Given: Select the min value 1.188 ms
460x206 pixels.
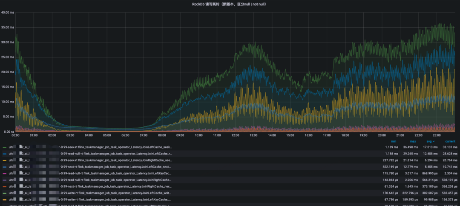Looking at the screenshot, I should tap(391, 153).
